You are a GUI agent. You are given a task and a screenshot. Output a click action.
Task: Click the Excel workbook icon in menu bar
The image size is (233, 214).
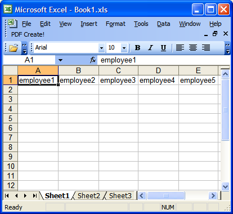tap(12, 24)
